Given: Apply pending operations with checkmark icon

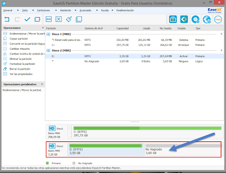Looking at the screenshot, I should 27,19.
